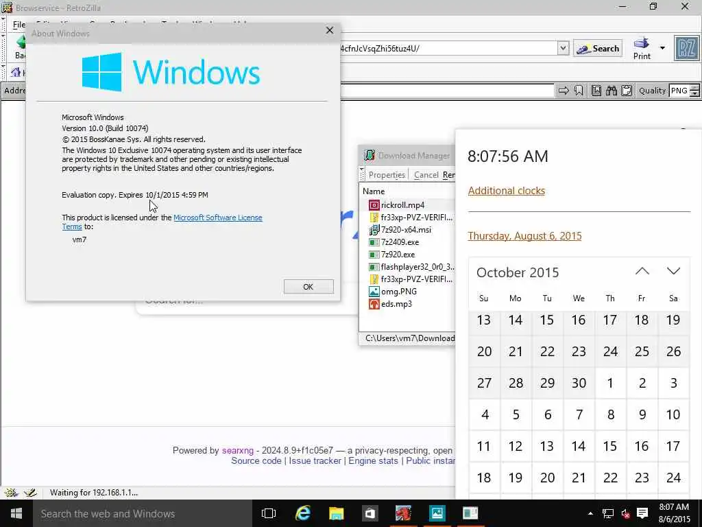Screen dimensions: 702x527
Task: Click the omg.PNG image file icon
Action: pos(374,292)
